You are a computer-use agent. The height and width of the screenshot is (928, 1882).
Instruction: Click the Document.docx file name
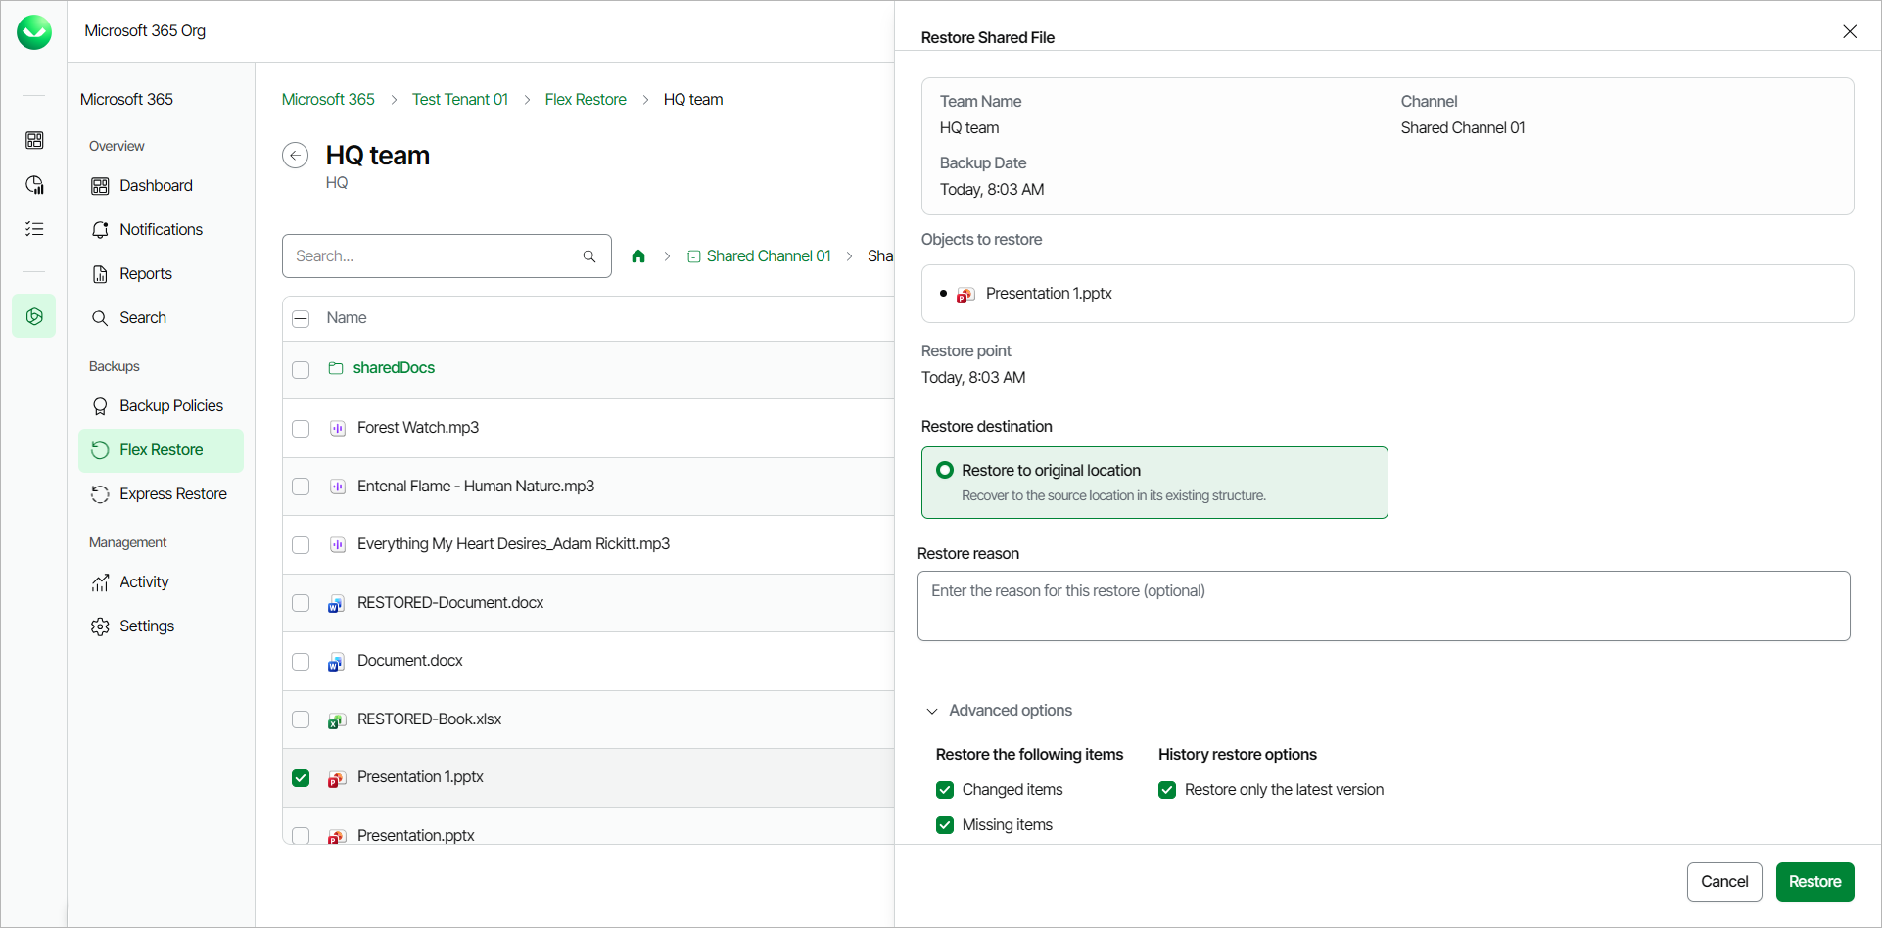click(410, 661)
